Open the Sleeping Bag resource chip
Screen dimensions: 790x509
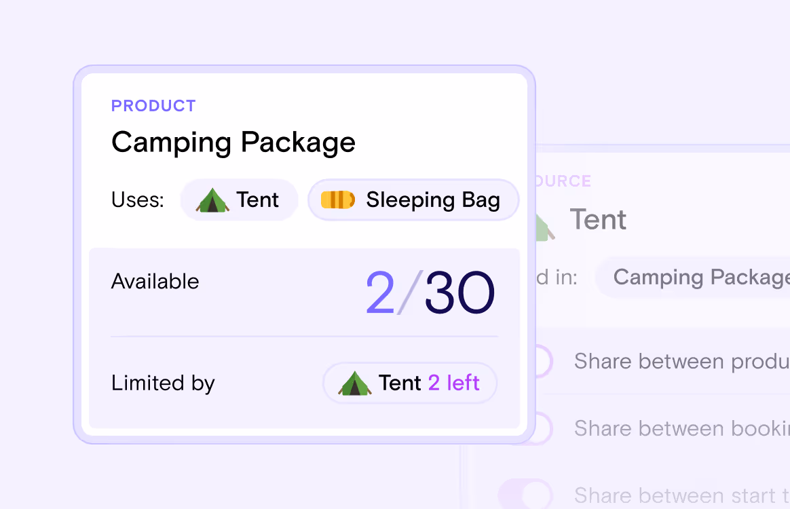coord(413,200)
